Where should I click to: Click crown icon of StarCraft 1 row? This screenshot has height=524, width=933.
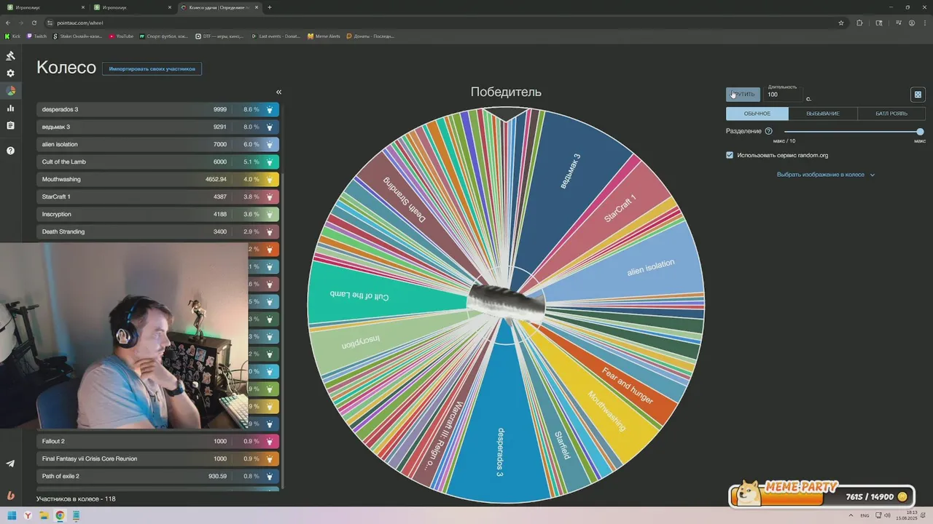click(x=270, y=196)
